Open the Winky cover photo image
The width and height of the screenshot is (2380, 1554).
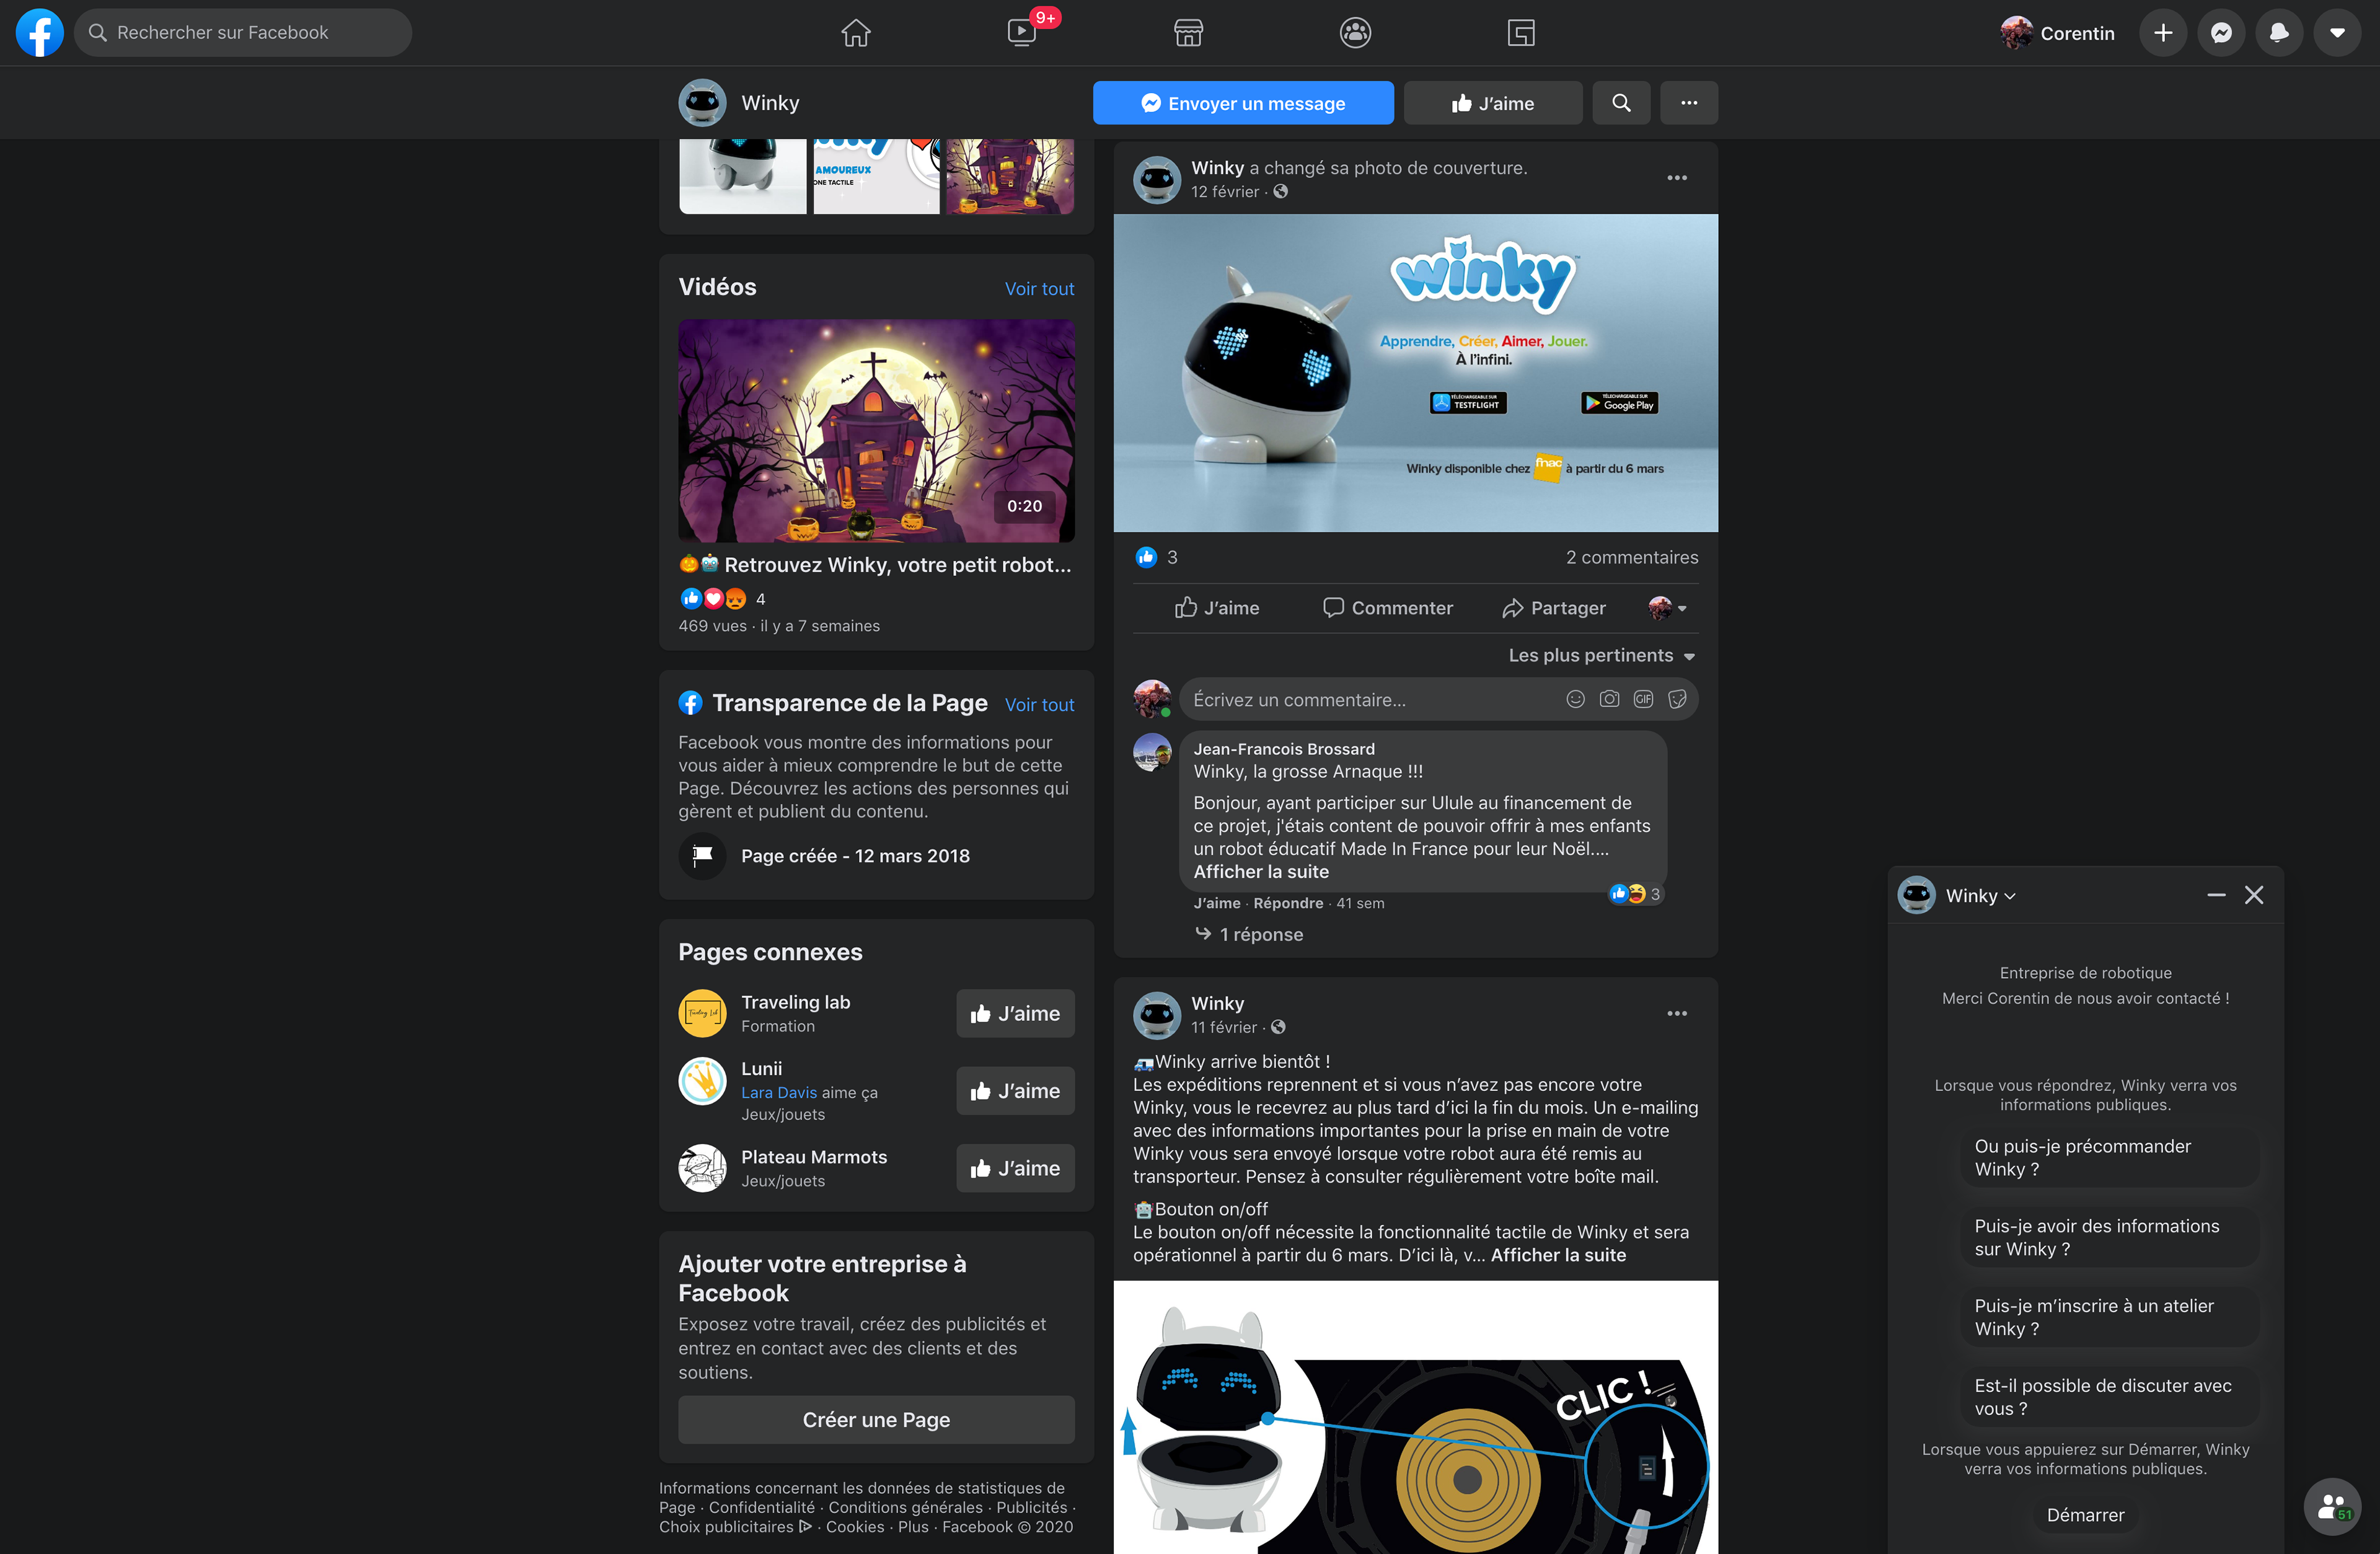coord(1415,373)
